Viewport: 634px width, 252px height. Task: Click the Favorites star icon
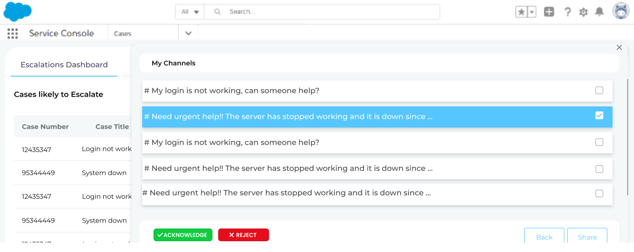[521, 12]
